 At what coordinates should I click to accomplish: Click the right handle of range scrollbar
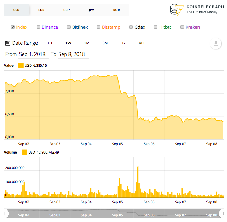[222, 213]
